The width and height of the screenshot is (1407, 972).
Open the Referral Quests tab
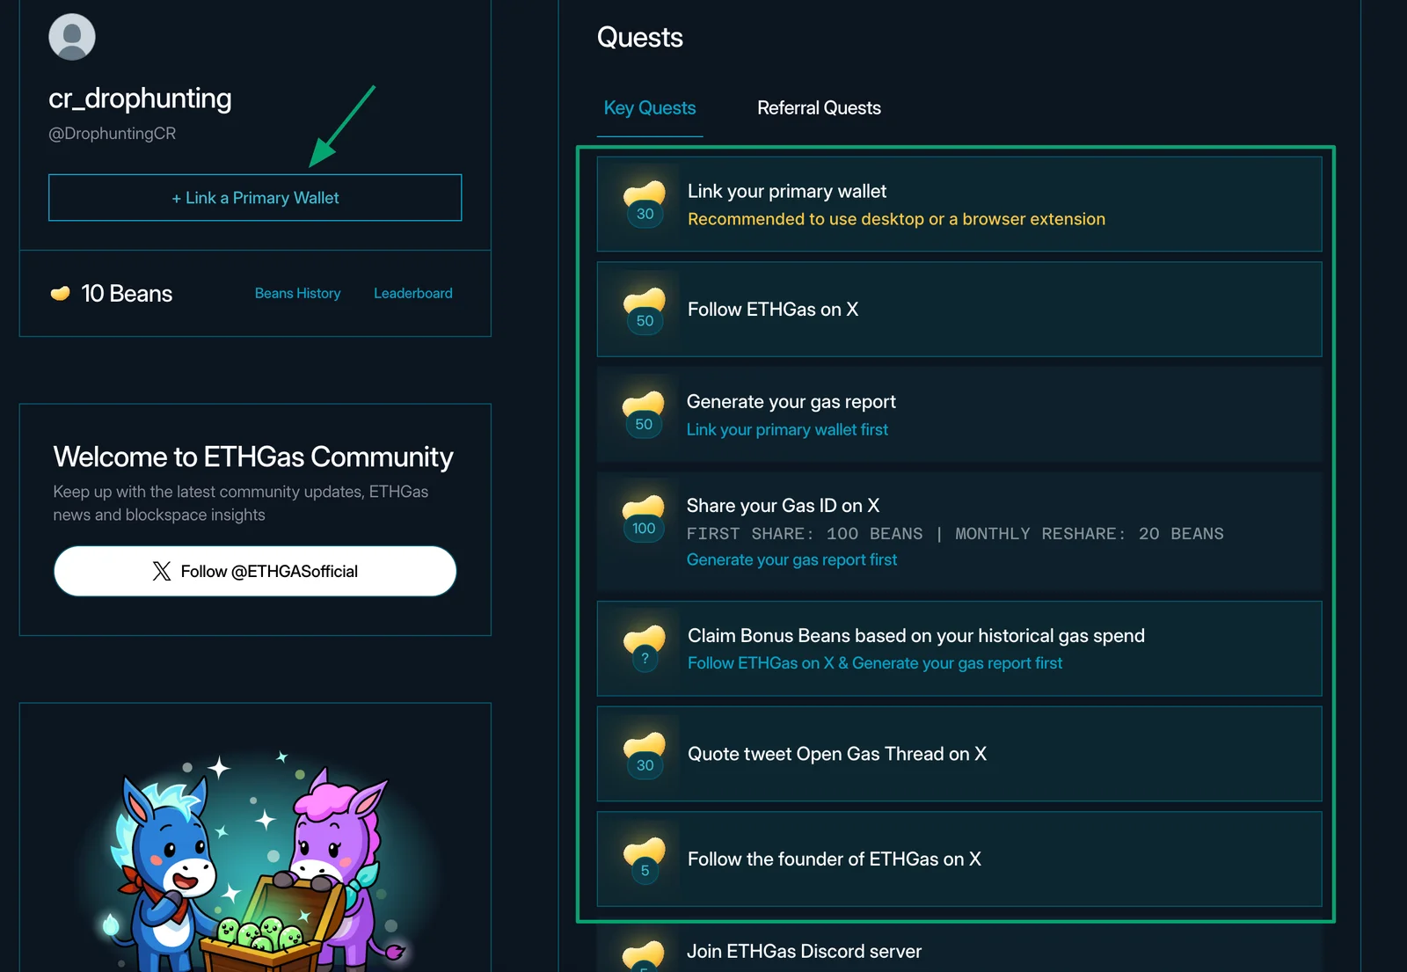pos(819,108)
